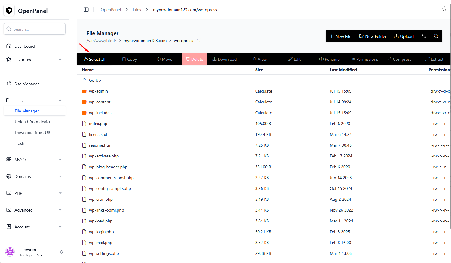Viewport: 451px width, 263px height.
Task: Open Site Manager
Action: coord(27,84)
